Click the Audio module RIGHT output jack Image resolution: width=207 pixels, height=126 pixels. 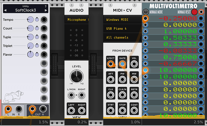pos(82,111)
